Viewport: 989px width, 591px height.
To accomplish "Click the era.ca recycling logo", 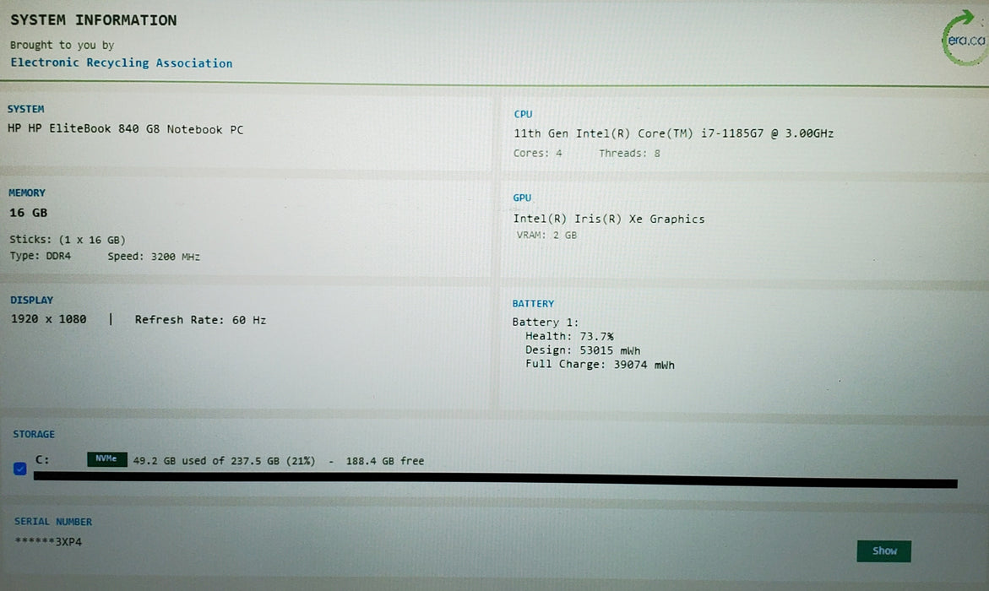I will point(965,38).
